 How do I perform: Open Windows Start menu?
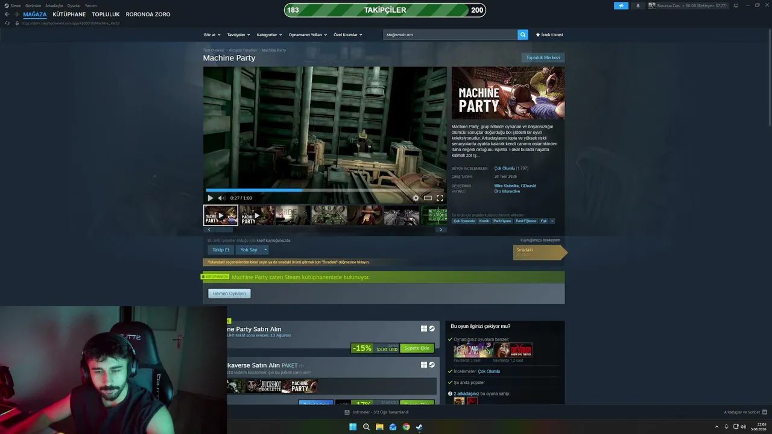353,427
